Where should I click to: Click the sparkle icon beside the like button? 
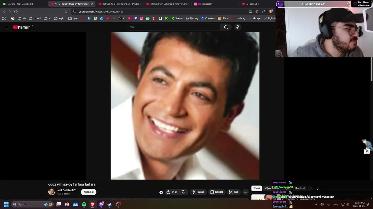[x=161, y=192]
